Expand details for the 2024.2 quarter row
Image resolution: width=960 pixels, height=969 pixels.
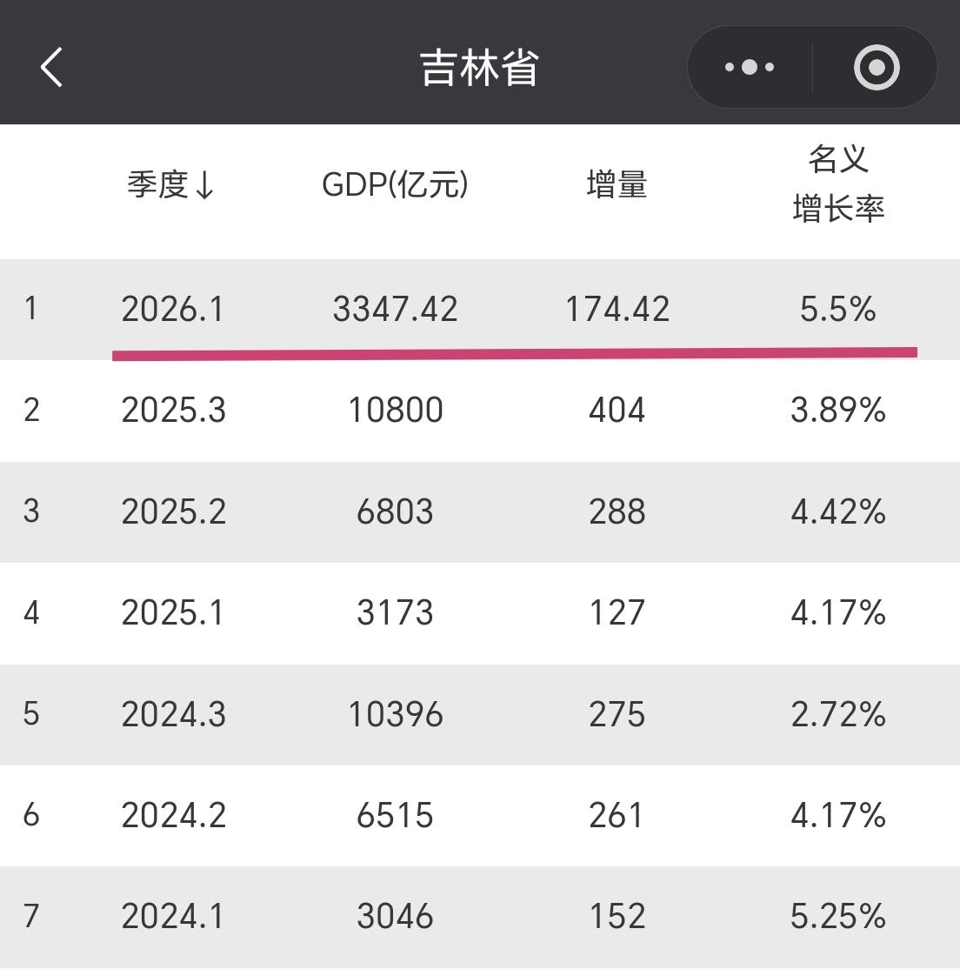[480, 815]
